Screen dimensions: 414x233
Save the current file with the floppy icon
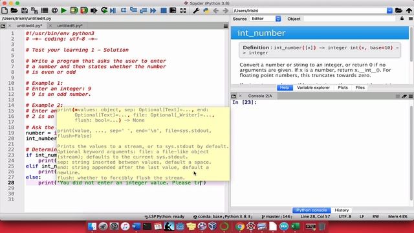tap(25, 10)
